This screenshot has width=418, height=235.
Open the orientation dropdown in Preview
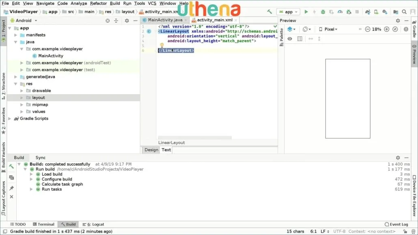[306, 29]
